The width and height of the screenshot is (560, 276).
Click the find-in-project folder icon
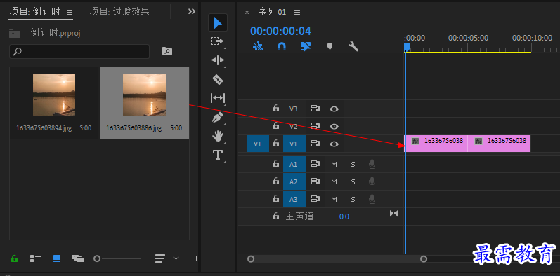coord(167,51)
